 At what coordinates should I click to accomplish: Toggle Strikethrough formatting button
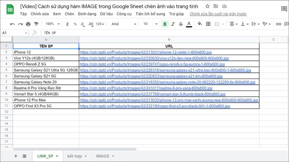[x=181, y=24]
